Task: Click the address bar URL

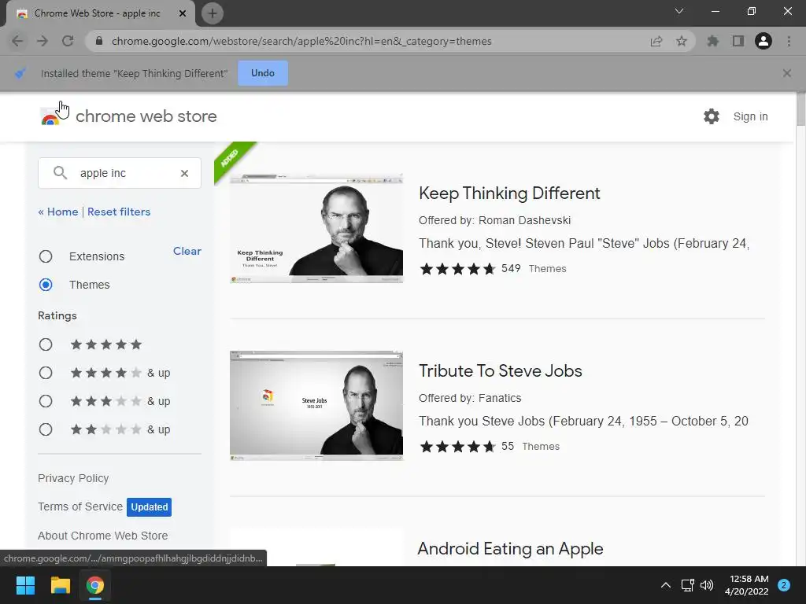Action: [301, 41]
